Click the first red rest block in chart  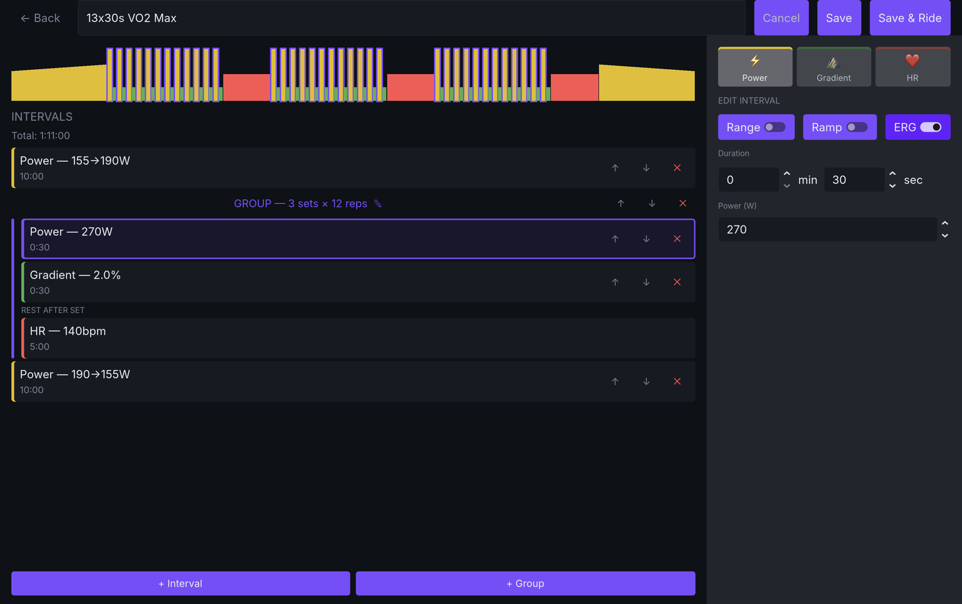coord(247,87)
